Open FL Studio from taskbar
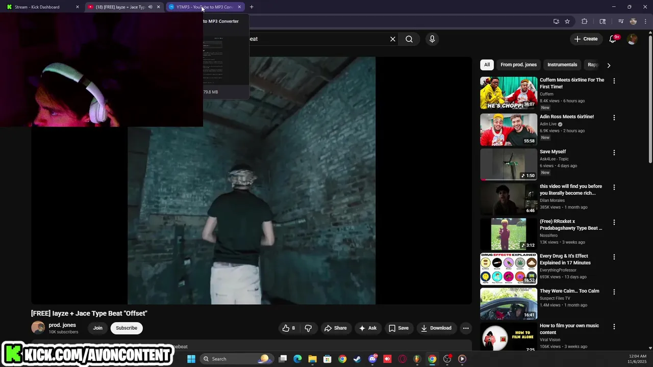Viewport: 653px width, 367px height. (417, 359)
